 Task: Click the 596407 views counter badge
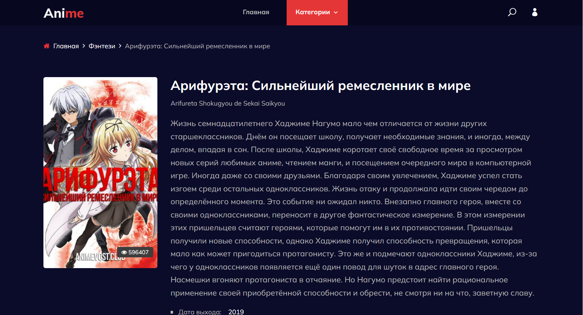point(135,252)
